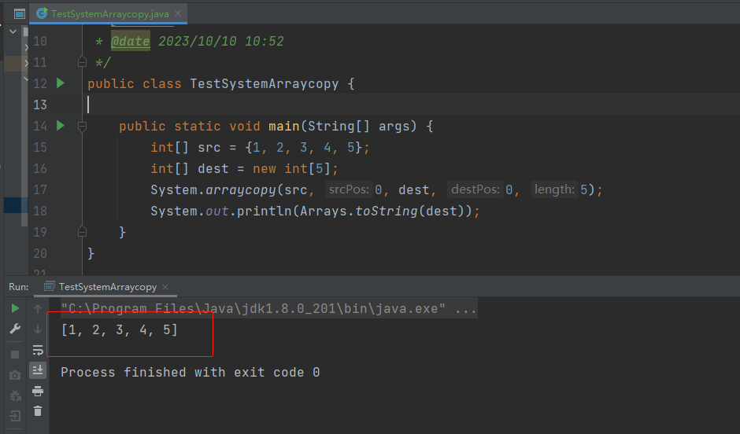The width and height of the screenshot is (740, 434).
Task: Click the Up the stack trace arrow
Action: tap(38, 309)
